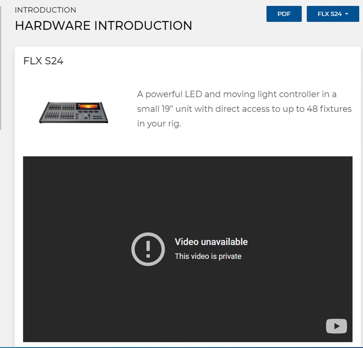Viewport: 363px width, 348px height.
Task: Click the caret arrow beside FLX S24
Action: pos(347,14)
